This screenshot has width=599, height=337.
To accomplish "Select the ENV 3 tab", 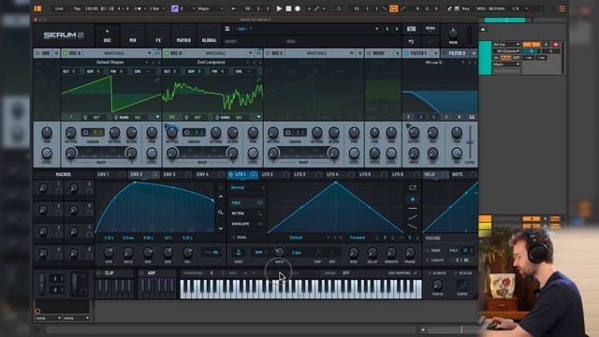I will (169, 175).
